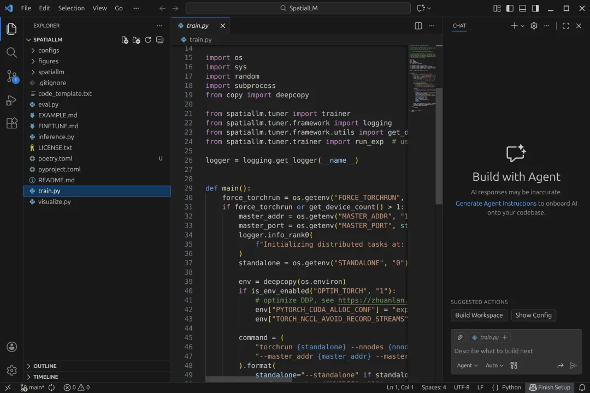This screenshot has width=590, height=393.
Task: Click the Build Workspace button
Action: click(x=479, y=315)
